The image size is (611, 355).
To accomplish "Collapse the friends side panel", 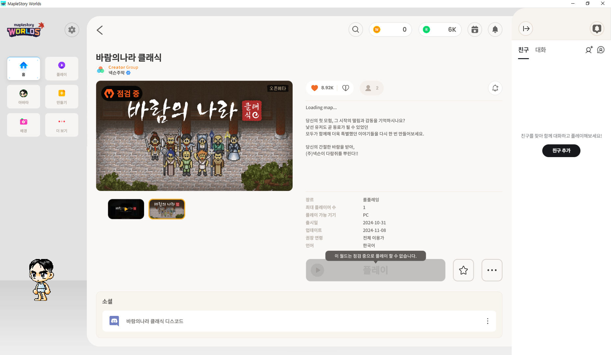I will click(x=526, y=29).
